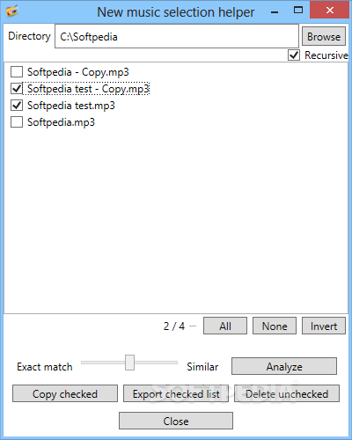Close the window with X button

click(x=330, y=11)
